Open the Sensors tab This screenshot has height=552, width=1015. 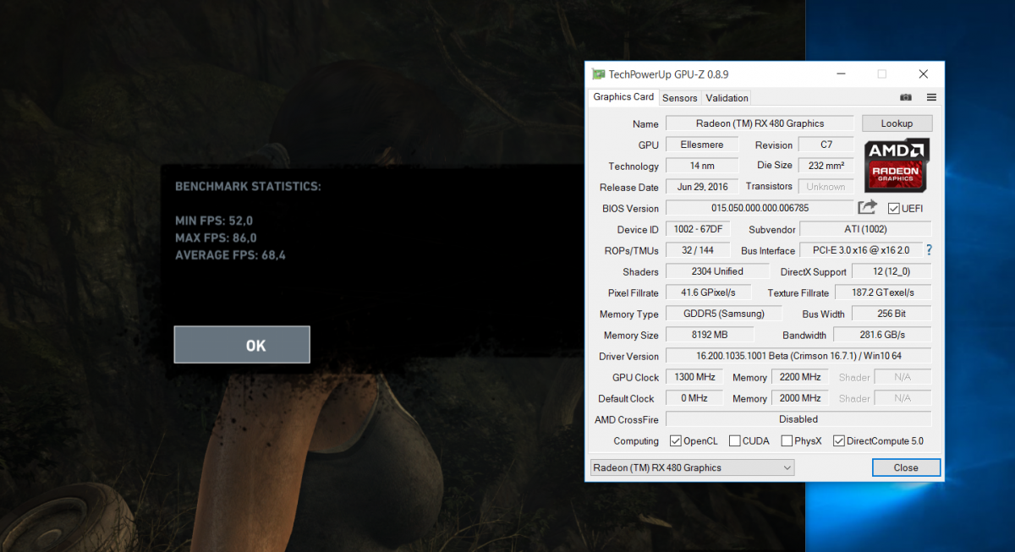(x=680, y=98)
